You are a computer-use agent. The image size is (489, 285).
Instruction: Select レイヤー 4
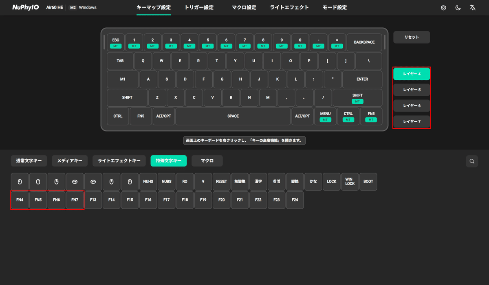point(412,74)
